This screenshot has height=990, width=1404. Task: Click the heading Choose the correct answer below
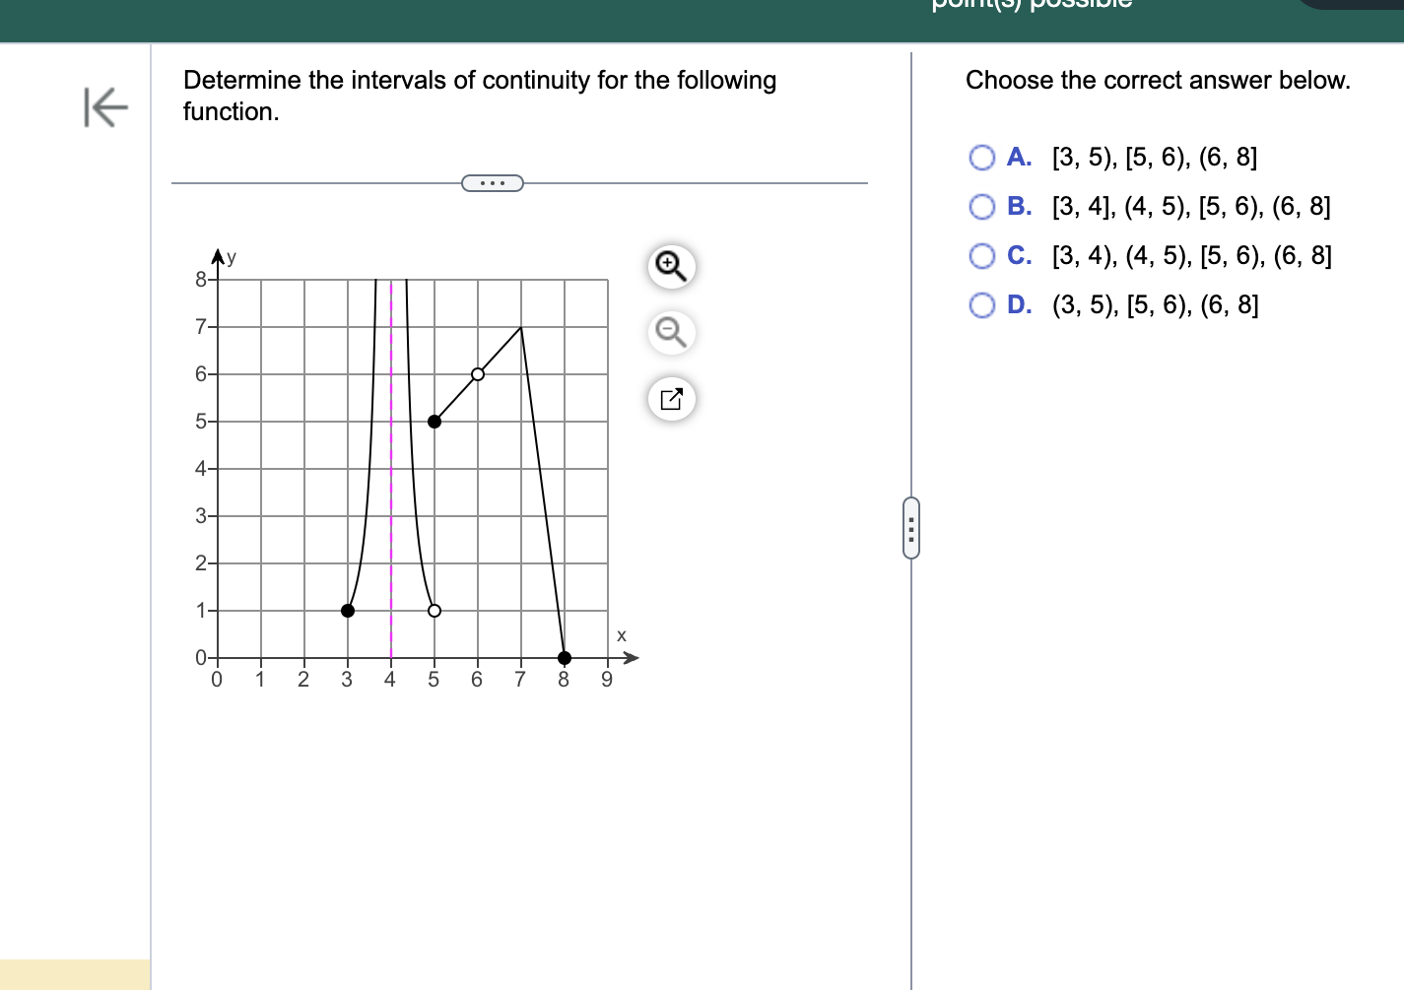(1158, 80)
